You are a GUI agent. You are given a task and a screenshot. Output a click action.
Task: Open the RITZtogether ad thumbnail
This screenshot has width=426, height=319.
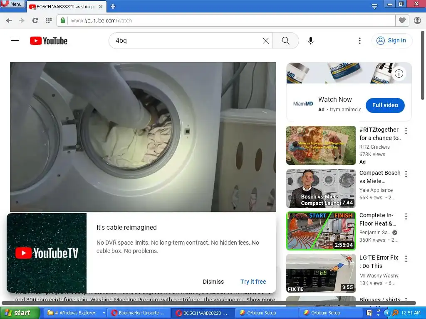point(321,145)
